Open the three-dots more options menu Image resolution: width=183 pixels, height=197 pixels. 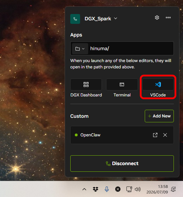168,18
